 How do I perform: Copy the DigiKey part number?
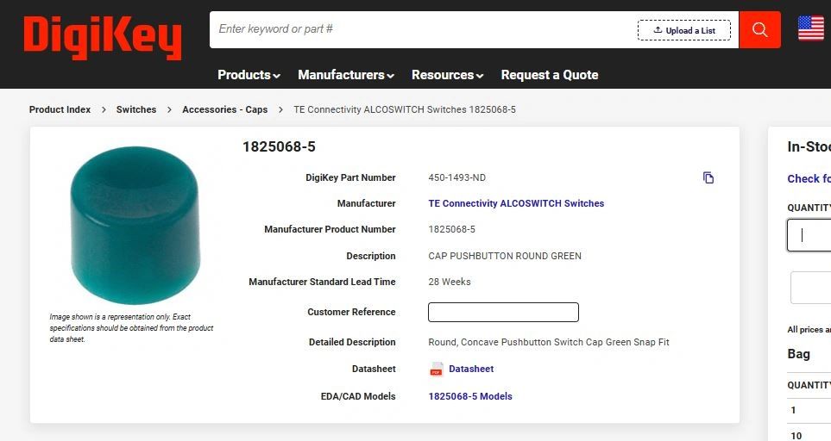point(708,178)
